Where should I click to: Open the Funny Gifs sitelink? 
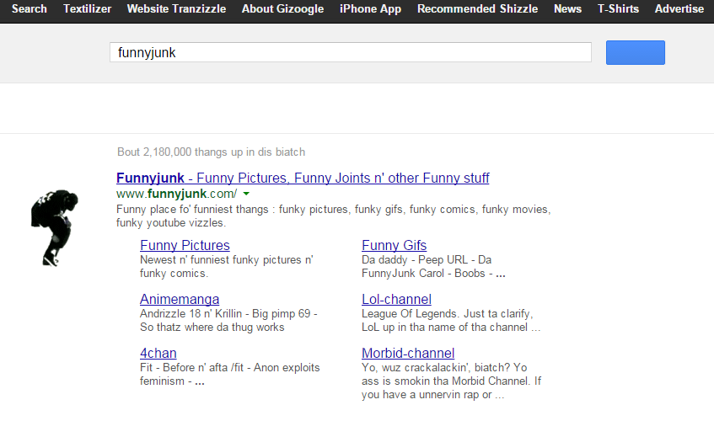coord(394,245)
